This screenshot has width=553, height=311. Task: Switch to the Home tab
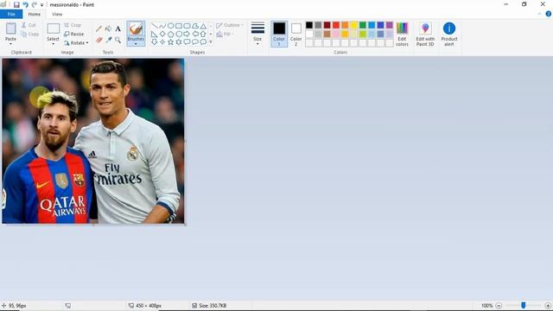(x=35, y=14)
